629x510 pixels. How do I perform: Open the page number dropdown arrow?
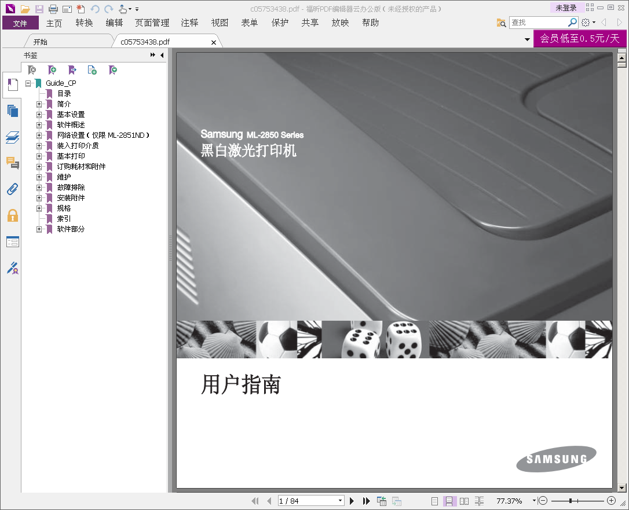pyautogui.click(x=340, y=500)
